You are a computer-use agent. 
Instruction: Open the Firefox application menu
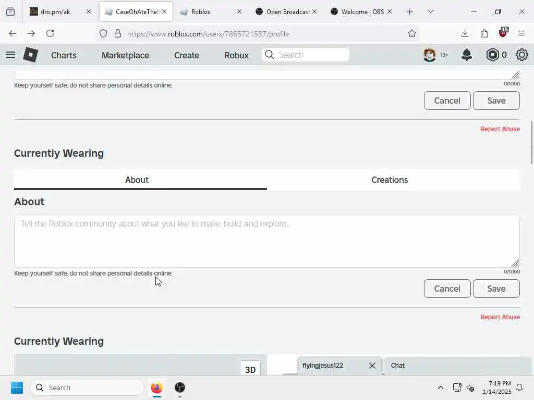pos(521,33)
